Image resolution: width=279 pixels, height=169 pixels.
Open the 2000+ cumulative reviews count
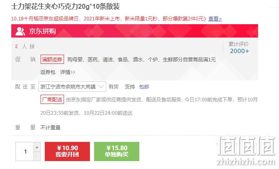click(x=240, y=51)
